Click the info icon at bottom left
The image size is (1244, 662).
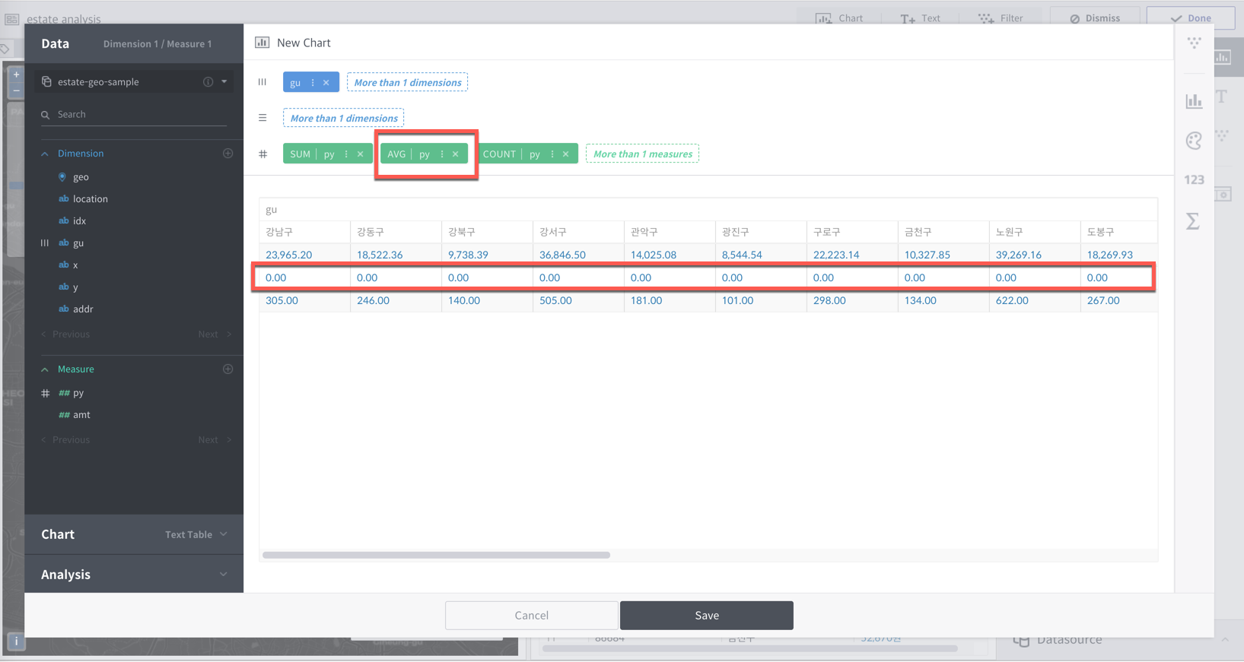click(16, 641)
